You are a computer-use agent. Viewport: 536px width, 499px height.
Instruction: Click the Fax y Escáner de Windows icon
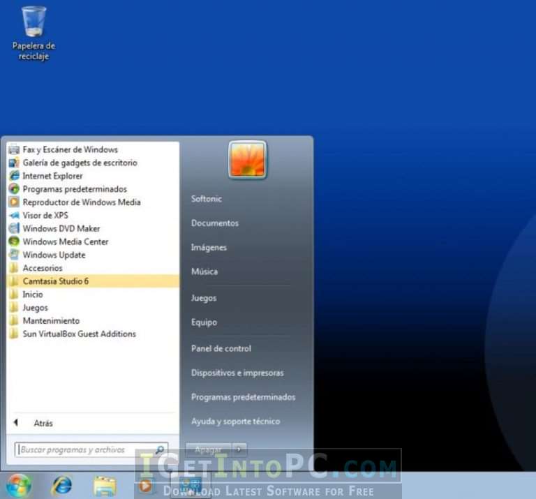pyautogui.click(x=14, y=149)
